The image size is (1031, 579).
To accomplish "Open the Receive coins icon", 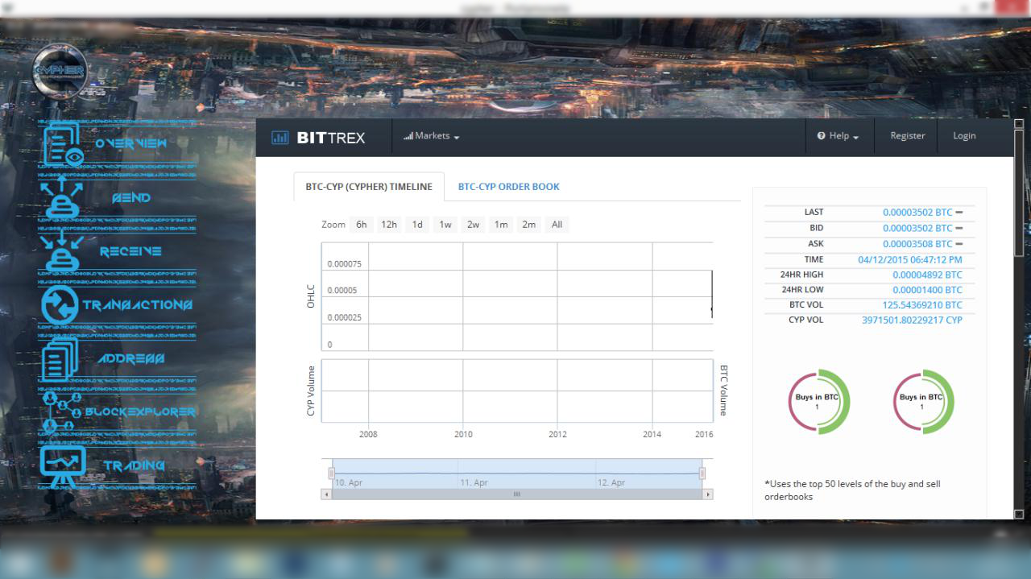I will (61, 252).
